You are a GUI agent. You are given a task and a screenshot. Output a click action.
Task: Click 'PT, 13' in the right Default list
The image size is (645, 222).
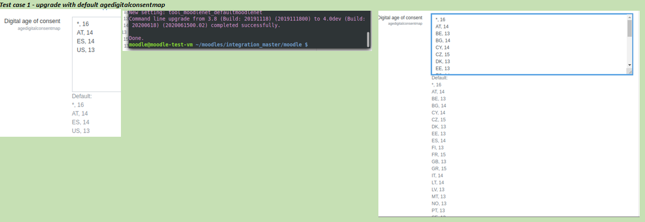coord(439,210)
